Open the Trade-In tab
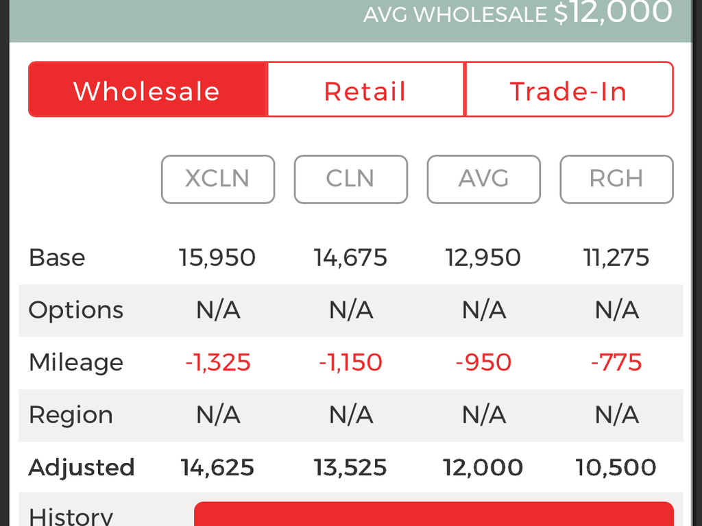The width and height of the screenshot is (702, 526). pyautogui.click(x=570, y=90)
